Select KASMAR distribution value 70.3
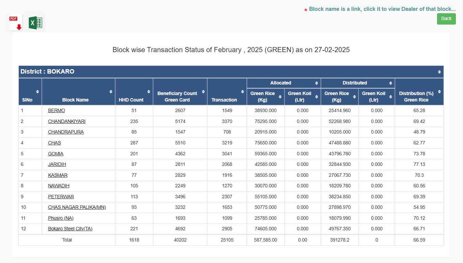Image resolution: width=463 pixels, height=263 pixels. click(x=419, y=175)
